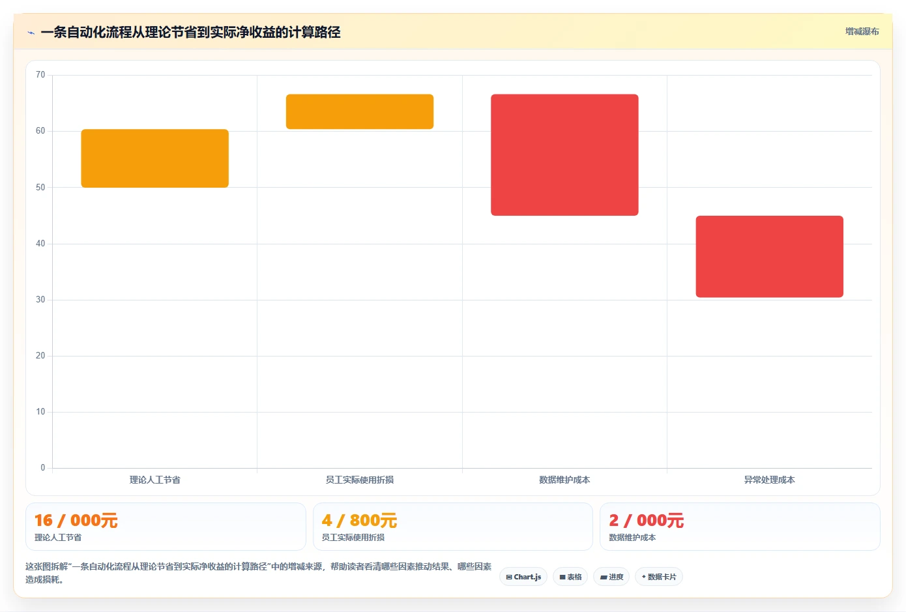
Task: Click the y-axis value 50
Action: coord(40,188)
